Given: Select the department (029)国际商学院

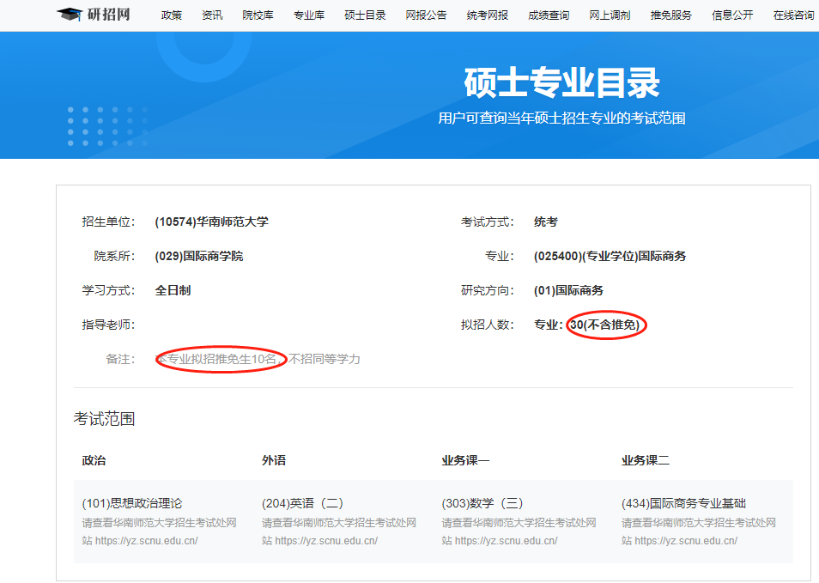Looking at the screenshot, I should point(199,256).
